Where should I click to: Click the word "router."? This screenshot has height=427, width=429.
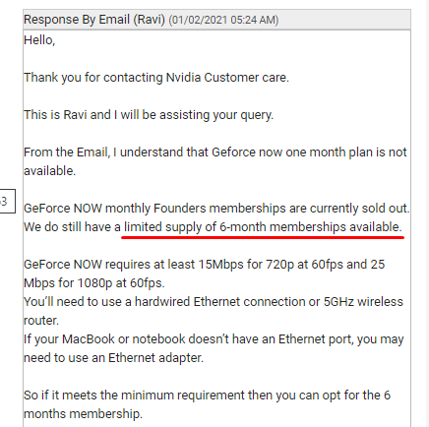pyautogui.click(x=41, y=321)
